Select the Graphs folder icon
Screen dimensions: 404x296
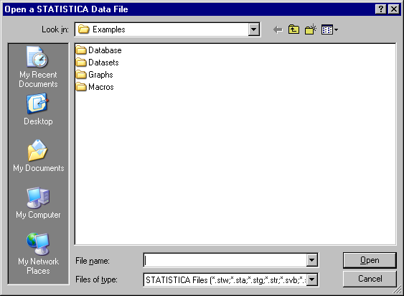point(81,75)
